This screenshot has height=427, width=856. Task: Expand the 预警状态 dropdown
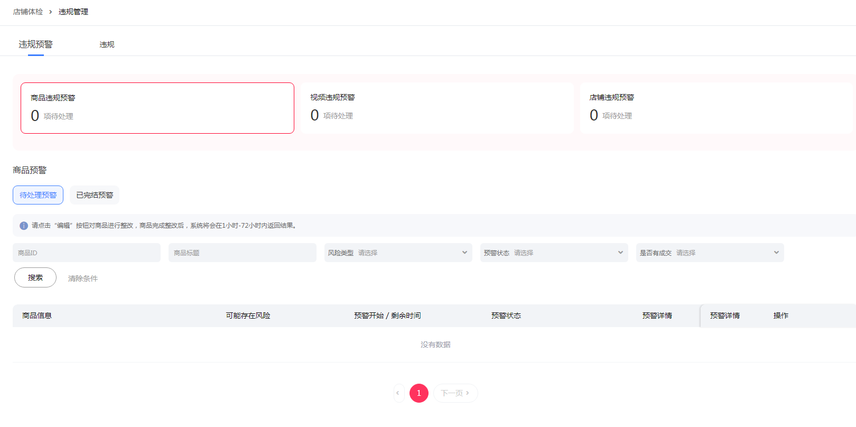554,253
